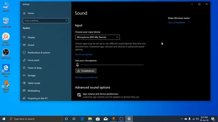
Task: Click the Settings gear on the taskbar
Action: [x=129, y=119]
